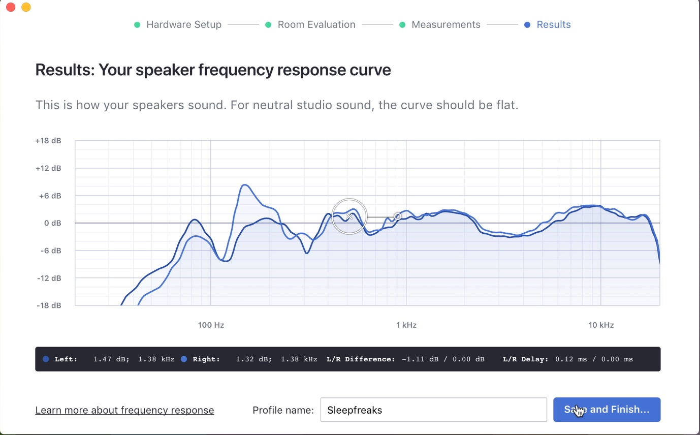The width and height of the screenshot is (700, 435).
Task: Click the Right 1.32 dB readout
Action: point(254,359)
